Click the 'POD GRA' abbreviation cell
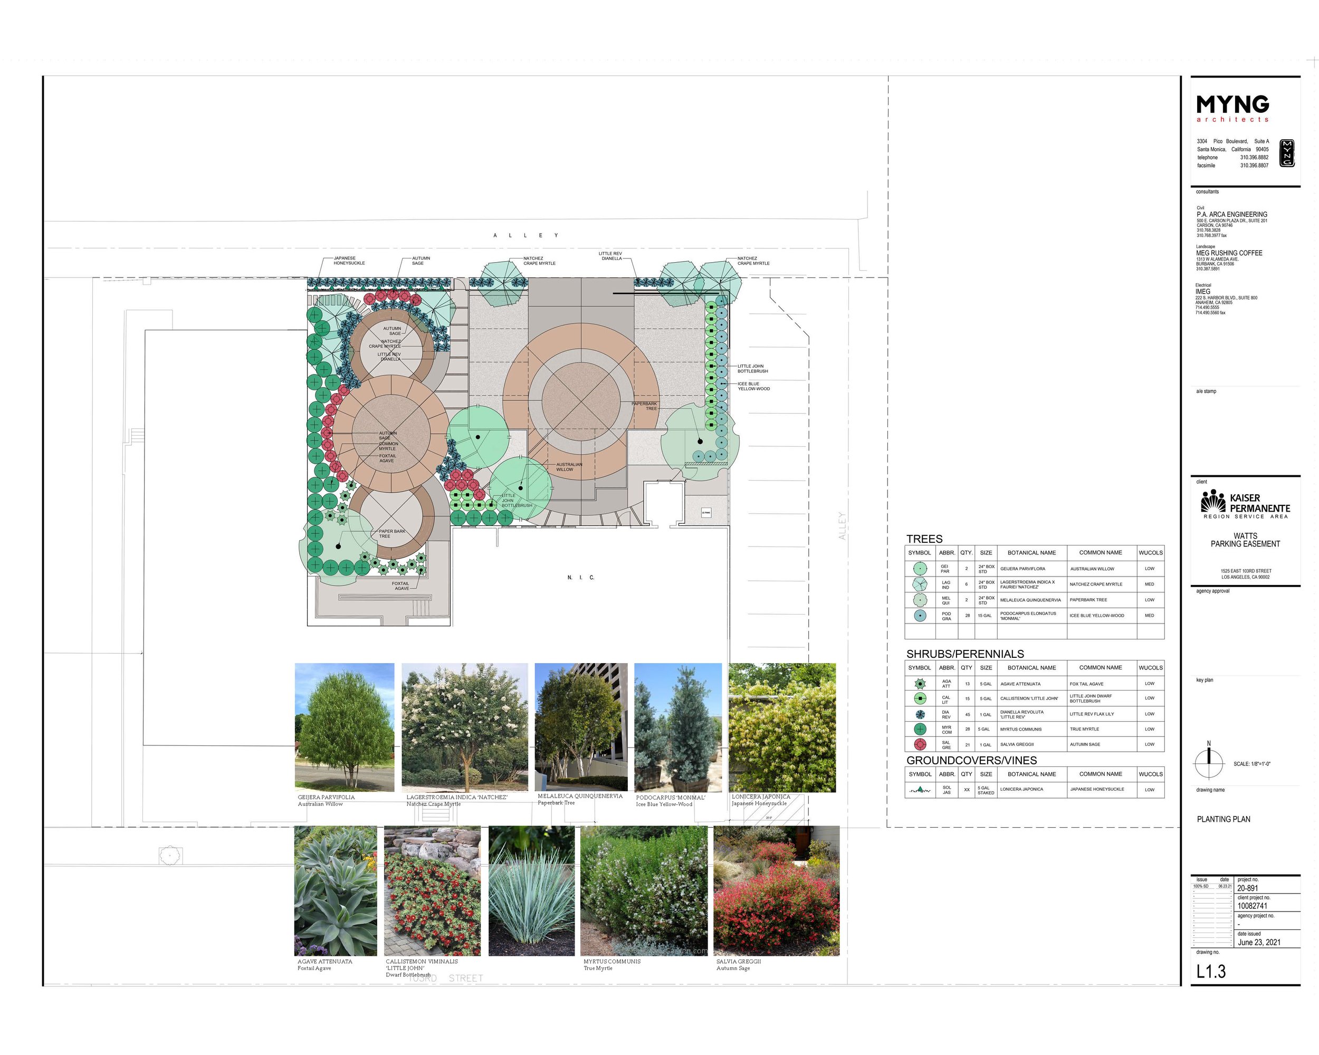This screenshot has width=1319, height=1055. coord(947,616)
